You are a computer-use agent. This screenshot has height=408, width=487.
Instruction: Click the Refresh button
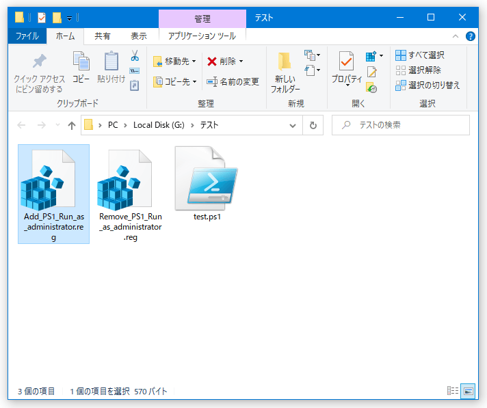coord(313,125)
